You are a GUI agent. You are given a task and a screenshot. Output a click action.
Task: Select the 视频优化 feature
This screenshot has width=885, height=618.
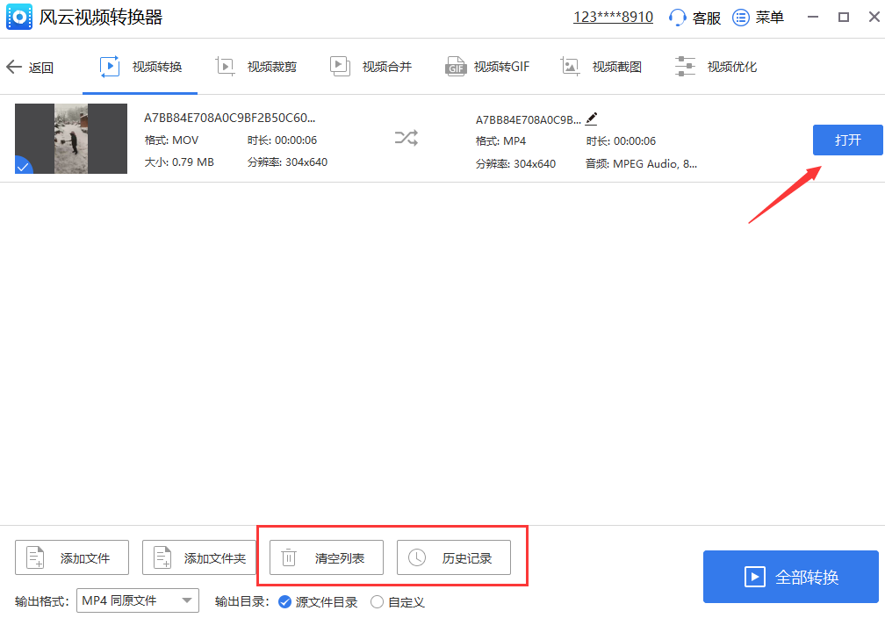click(716, 66)
